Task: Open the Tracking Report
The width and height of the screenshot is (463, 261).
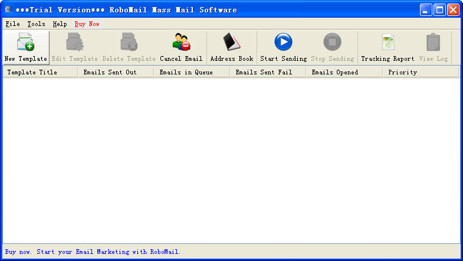Action: [388, 48]
